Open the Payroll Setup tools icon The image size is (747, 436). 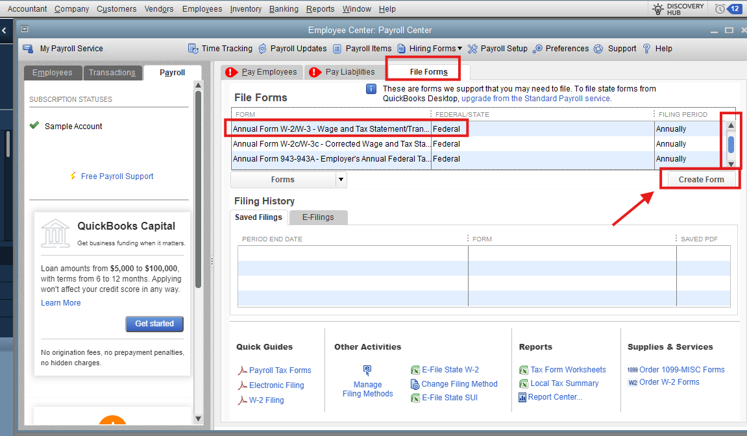pos(472,49)
